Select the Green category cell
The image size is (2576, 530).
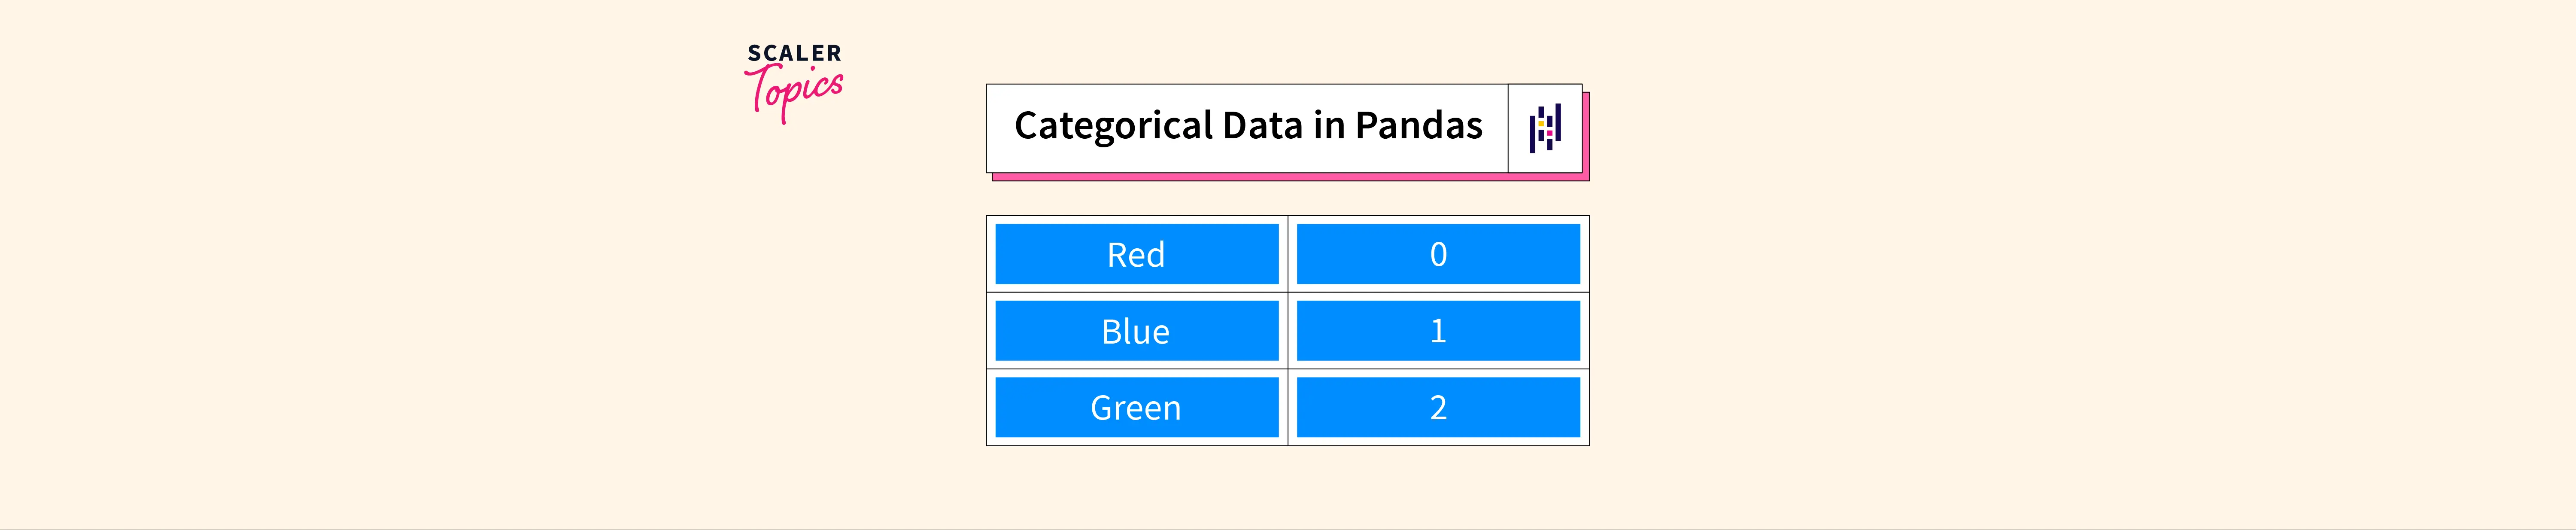click(1136, 408)
